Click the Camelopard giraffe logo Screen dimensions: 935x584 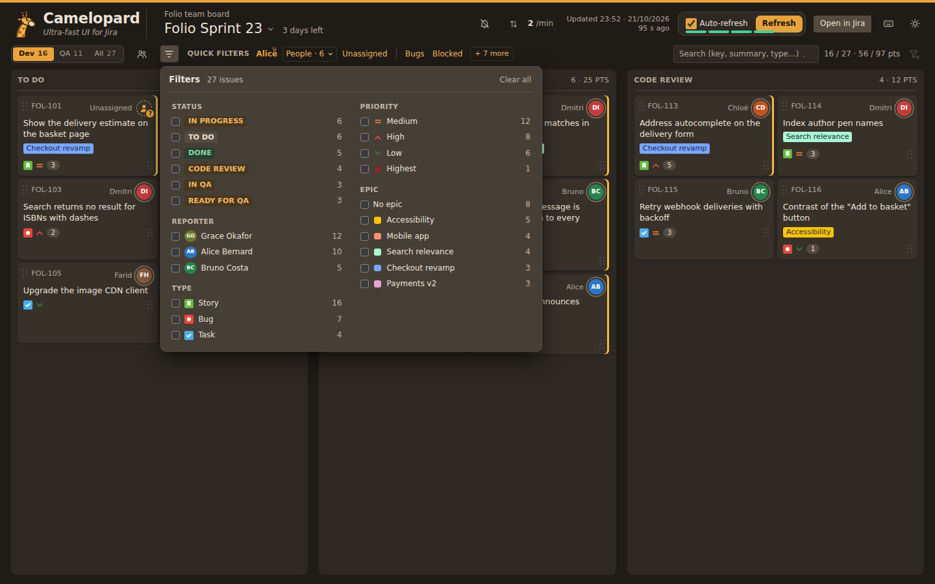pos(25,25)
